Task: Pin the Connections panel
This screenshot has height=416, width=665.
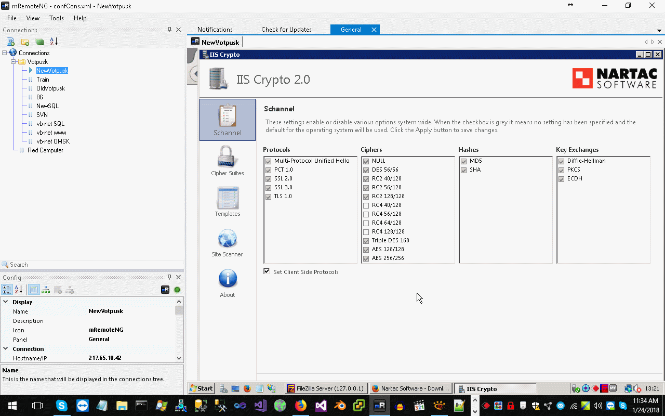Action: 169,30
